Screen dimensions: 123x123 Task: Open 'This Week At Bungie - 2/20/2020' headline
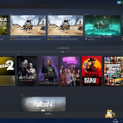(98, 37)
